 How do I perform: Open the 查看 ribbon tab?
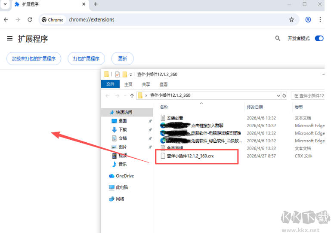(164, 84)
